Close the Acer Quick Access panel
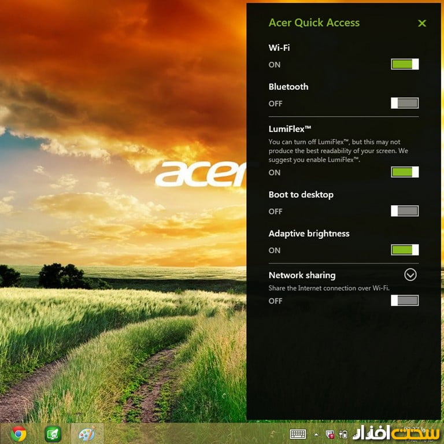This screenshot has width=444, height=444. coord(422,23)
